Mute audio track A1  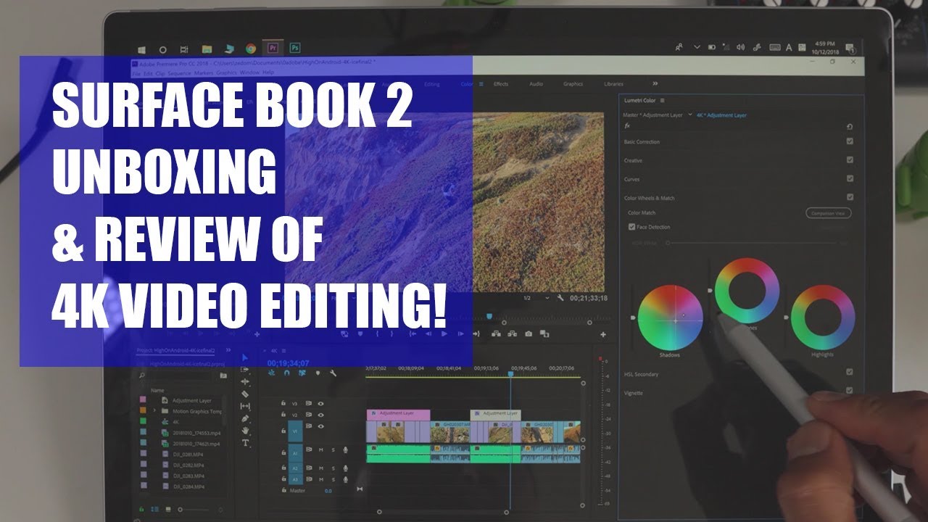[321, 450]
